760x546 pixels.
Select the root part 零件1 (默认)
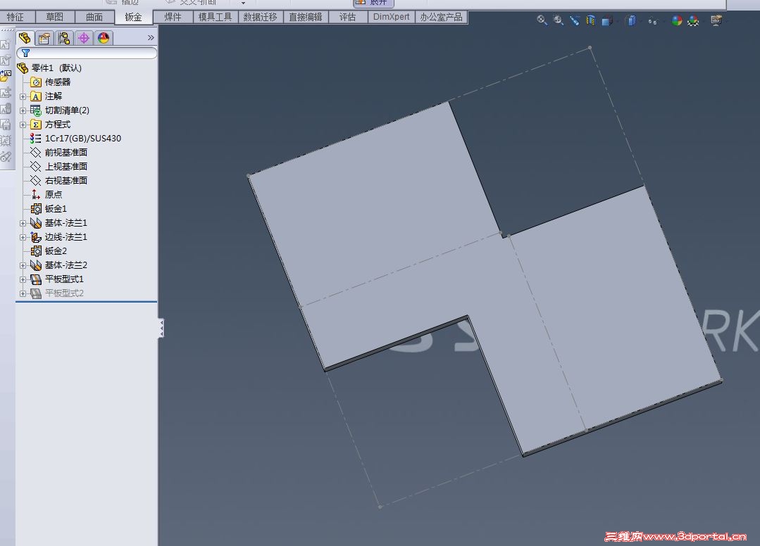pyautogui.click(x=57, y=68)
